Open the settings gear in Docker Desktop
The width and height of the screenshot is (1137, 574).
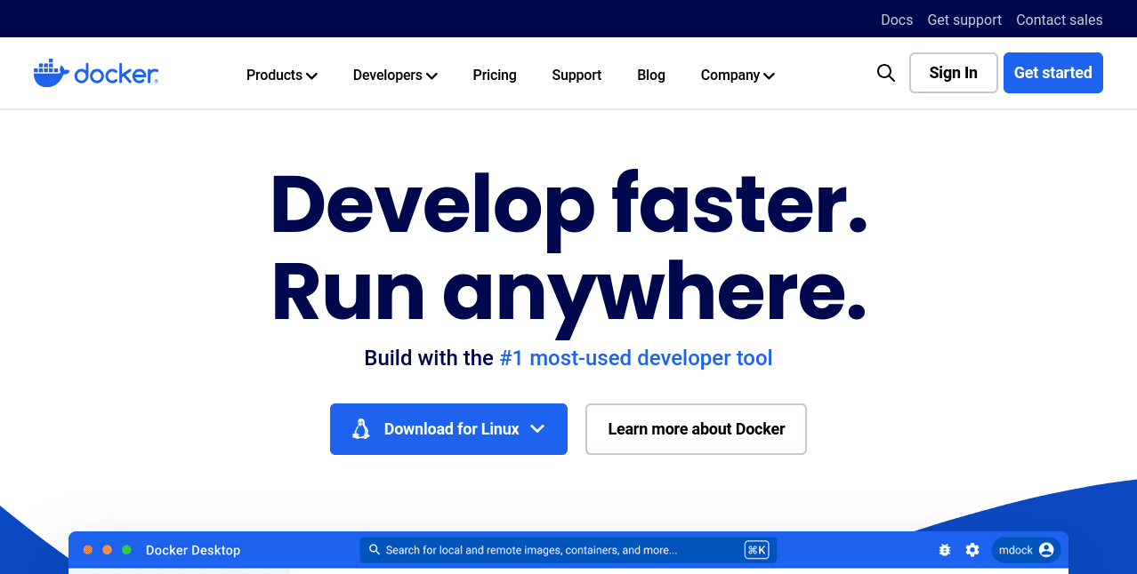(x=972, y=550)
